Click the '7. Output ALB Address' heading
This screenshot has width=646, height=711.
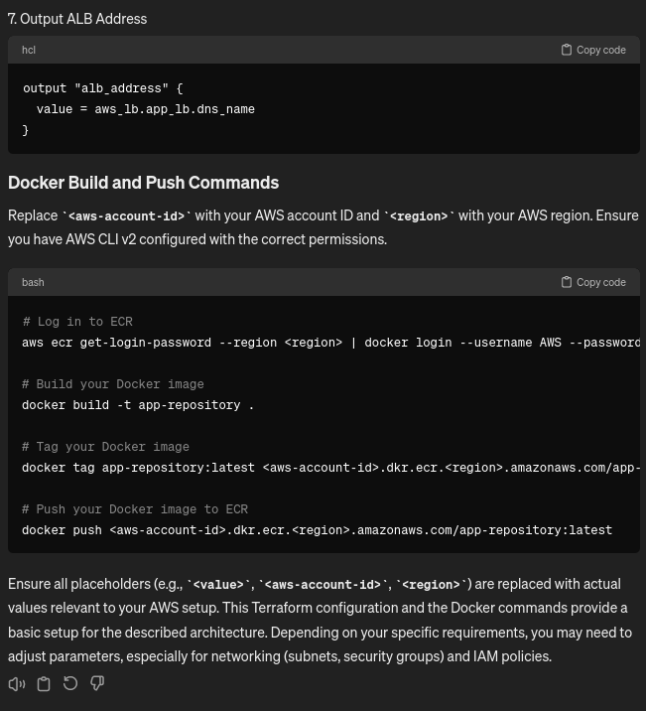77,19
